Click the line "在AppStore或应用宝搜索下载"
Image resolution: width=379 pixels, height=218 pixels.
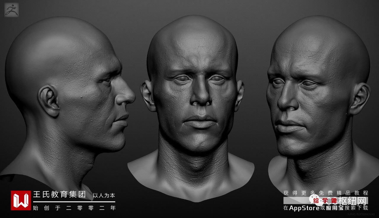326,208
